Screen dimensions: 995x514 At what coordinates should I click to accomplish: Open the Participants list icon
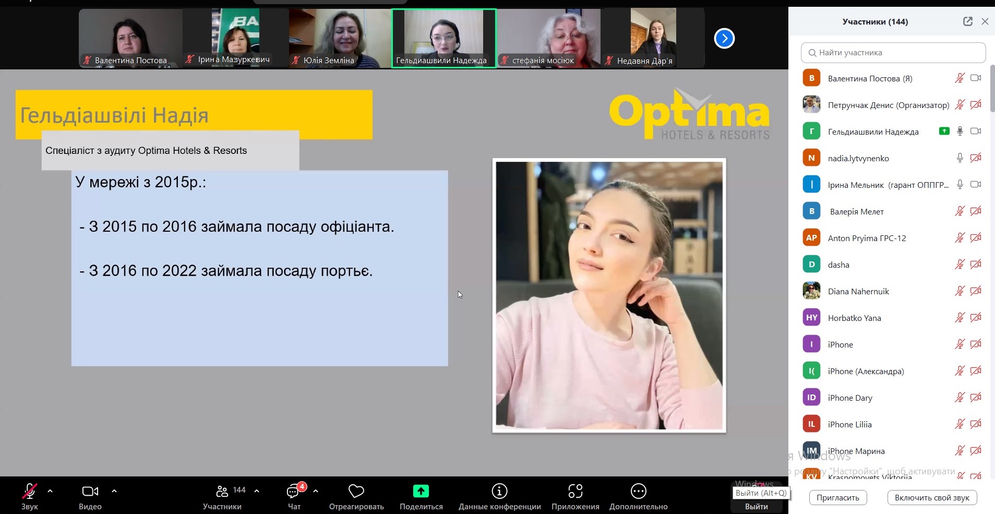coord(222,492)
